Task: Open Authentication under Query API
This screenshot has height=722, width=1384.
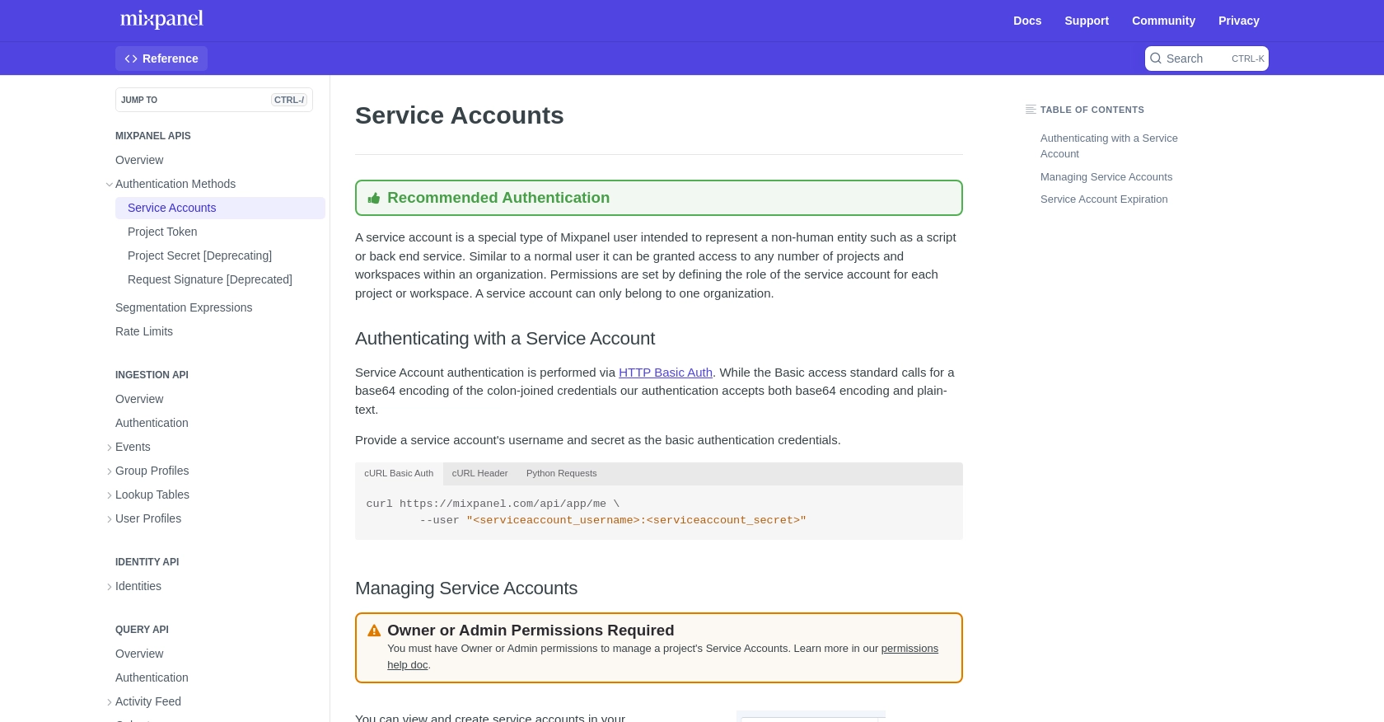Action: (152, 677)
